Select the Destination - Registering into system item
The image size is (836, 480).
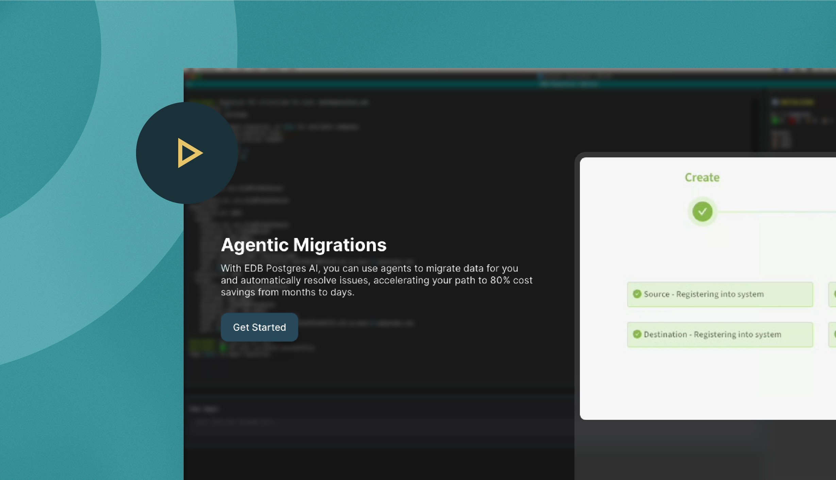coord(720,335)
